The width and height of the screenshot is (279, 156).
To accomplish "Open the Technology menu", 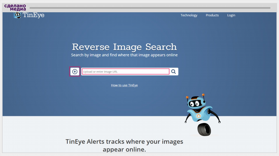I will (189, 15).
